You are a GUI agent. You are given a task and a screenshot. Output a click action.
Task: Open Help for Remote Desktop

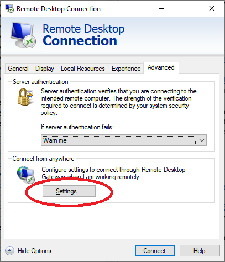200,251
